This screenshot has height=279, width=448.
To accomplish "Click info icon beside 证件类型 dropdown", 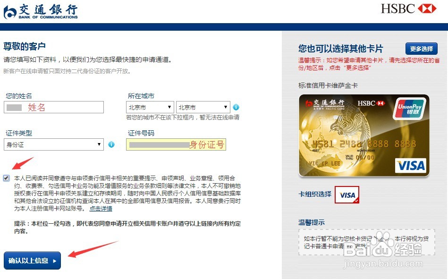I will point(111,144).
